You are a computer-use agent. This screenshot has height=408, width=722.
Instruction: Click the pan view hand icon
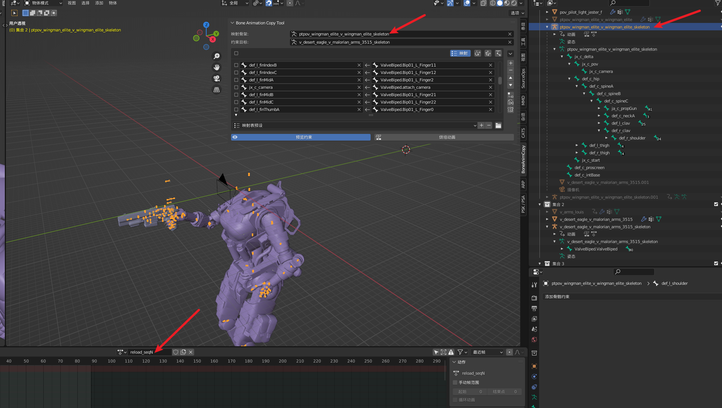pyautogui.click(x=217, y=67)
